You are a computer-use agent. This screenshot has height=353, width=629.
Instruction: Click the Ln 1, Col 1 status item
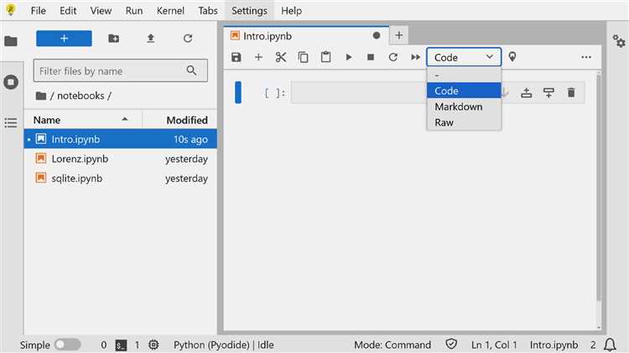tap(494, 345)
